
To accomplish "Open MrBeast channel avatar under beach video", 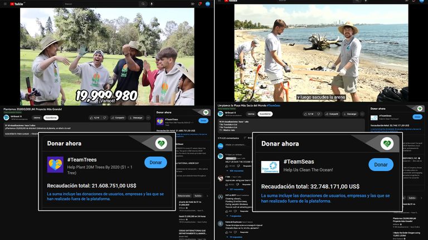I will tap(221, 114).
